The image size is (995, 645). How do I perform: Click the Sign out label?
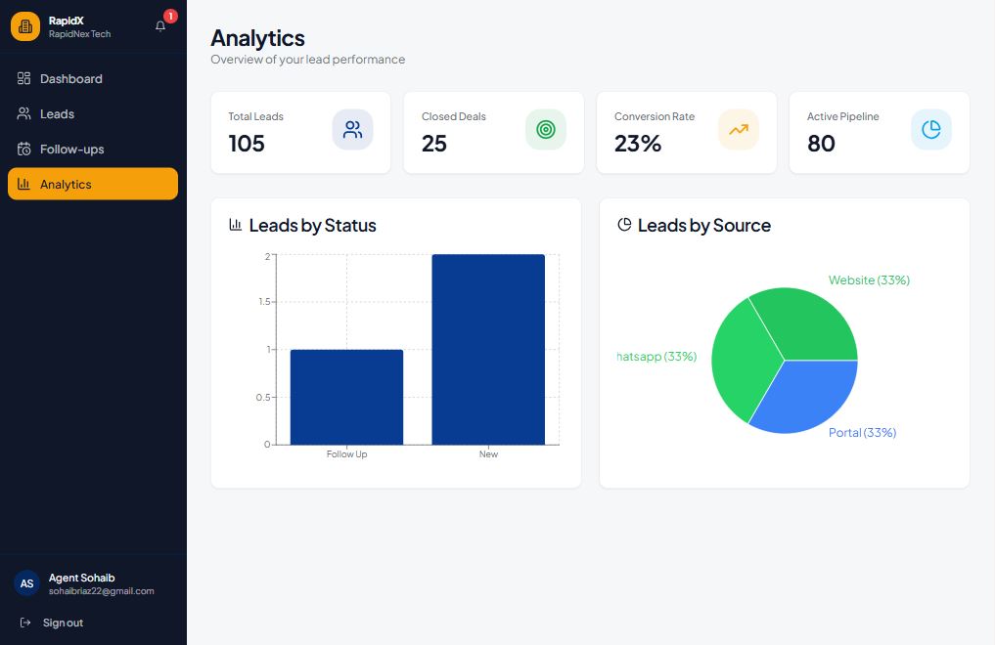63,623
